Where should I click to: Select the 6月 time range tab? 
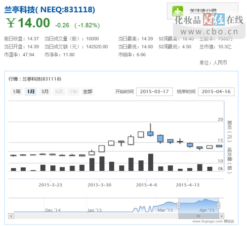pos(59,91)
